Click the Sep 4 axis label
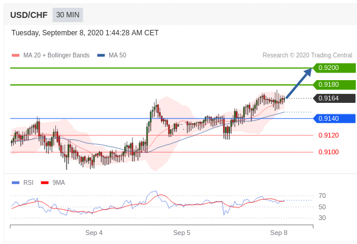This screenshot has width=357, height=244. pos(94,233)
